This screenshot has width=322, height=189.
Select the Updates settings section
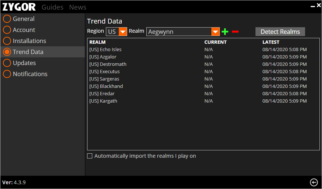click(43, 63)
